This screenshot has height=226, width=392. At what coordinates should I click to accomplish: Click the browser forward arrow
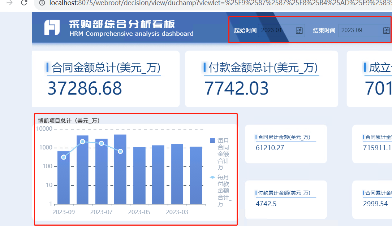click(x=9, y=3)
